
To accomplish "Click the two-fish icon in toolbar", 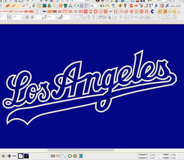I will [39, 6].
